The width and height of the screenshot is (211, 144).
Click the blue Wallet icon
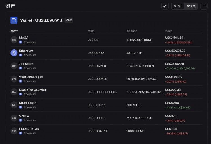point(14,20)
